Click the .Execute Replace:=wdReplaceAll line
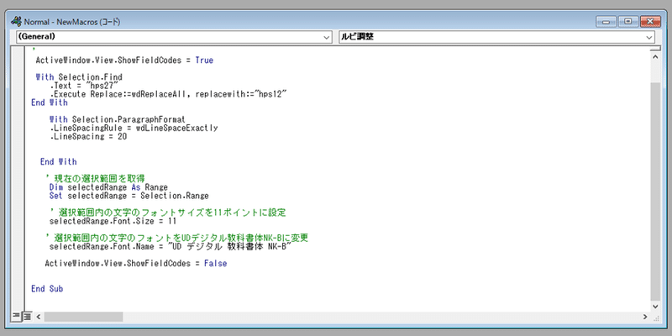Screen dimensions: 672x336 pyautogui.click(x=167, y=94)
